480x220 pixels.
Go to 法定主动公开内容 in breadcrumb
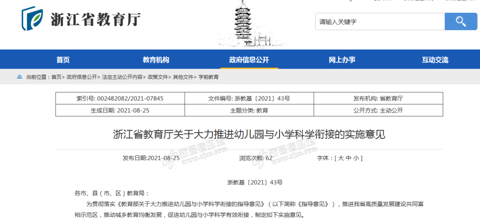[x=122, y=77]
